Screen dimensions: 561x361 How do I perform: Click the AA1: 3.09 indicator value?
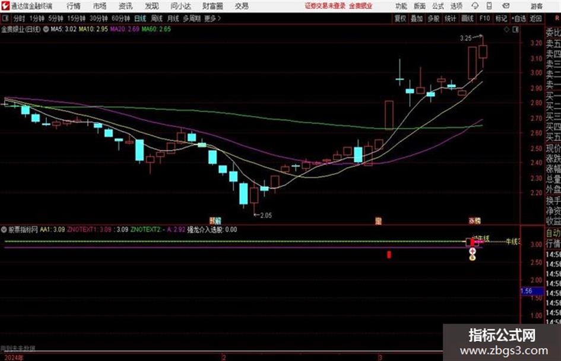[52, 229]
